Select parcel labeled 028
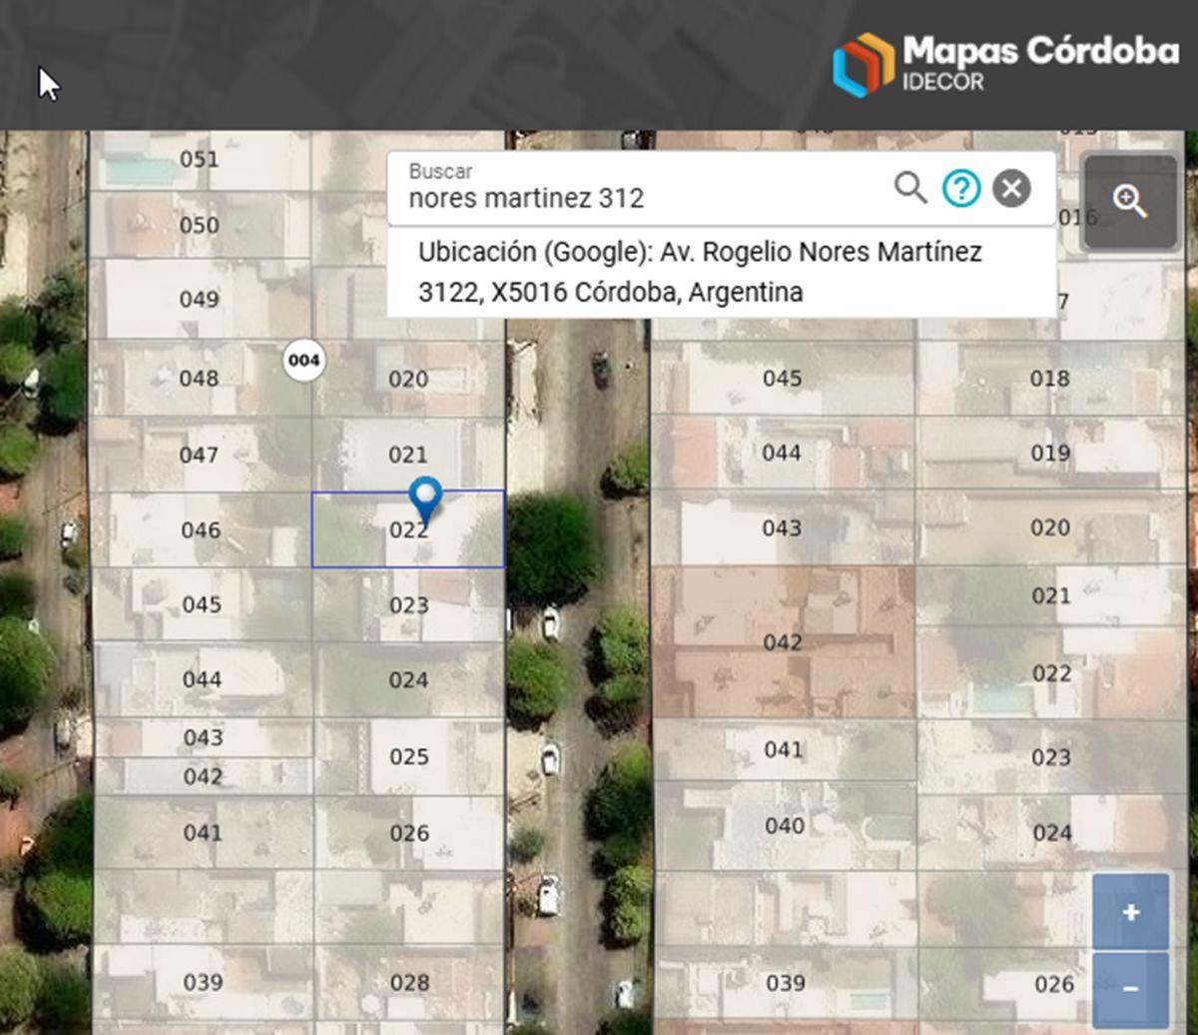 point(409,983)
